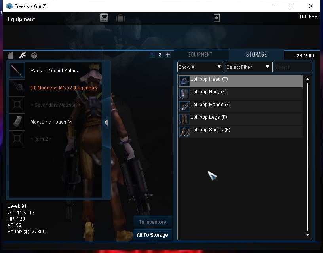Select the Lollipop Shoes (F) icon
The image size is (323, 253).
[x=184, y=132]
